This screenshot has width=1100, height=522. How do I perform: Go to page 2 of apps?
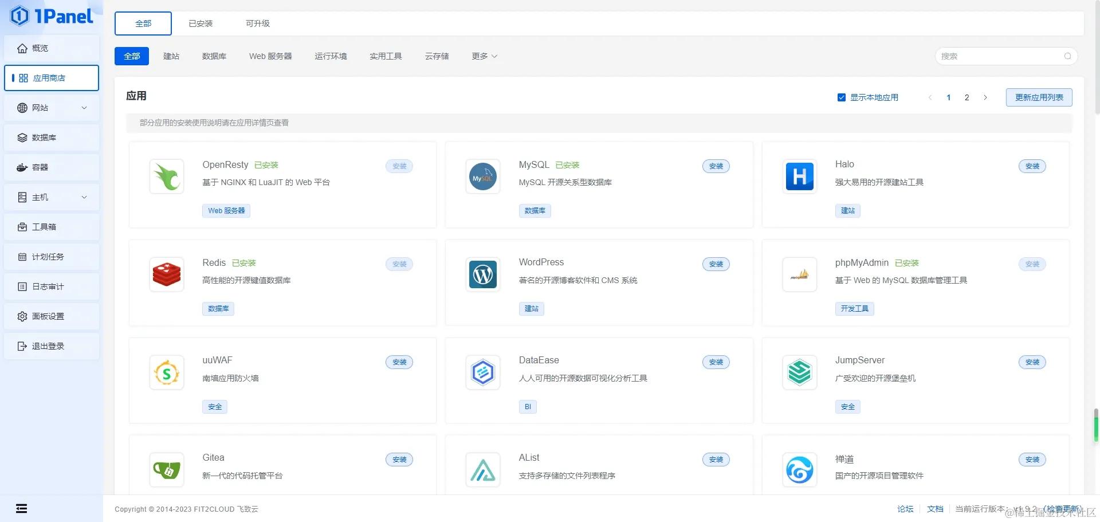[967, 97]
